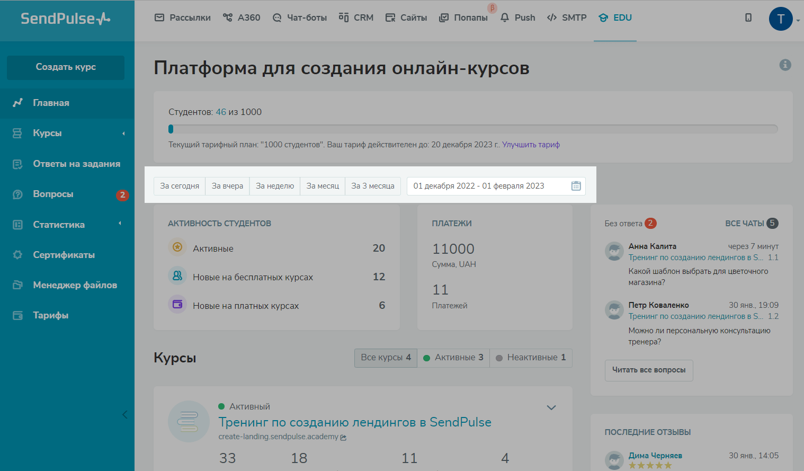Click lesson 1.1 link in Анна's chat

pos(773,257)
